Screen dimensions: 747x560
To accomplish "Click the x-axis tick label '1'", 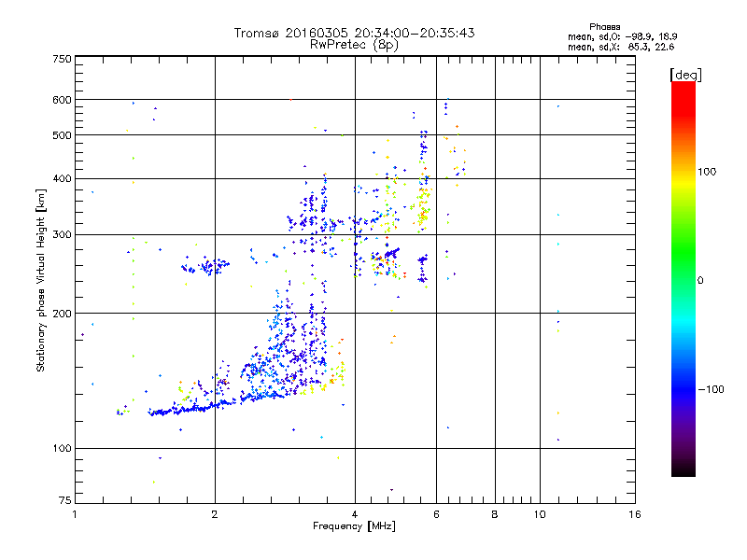I will click(75, 514).
